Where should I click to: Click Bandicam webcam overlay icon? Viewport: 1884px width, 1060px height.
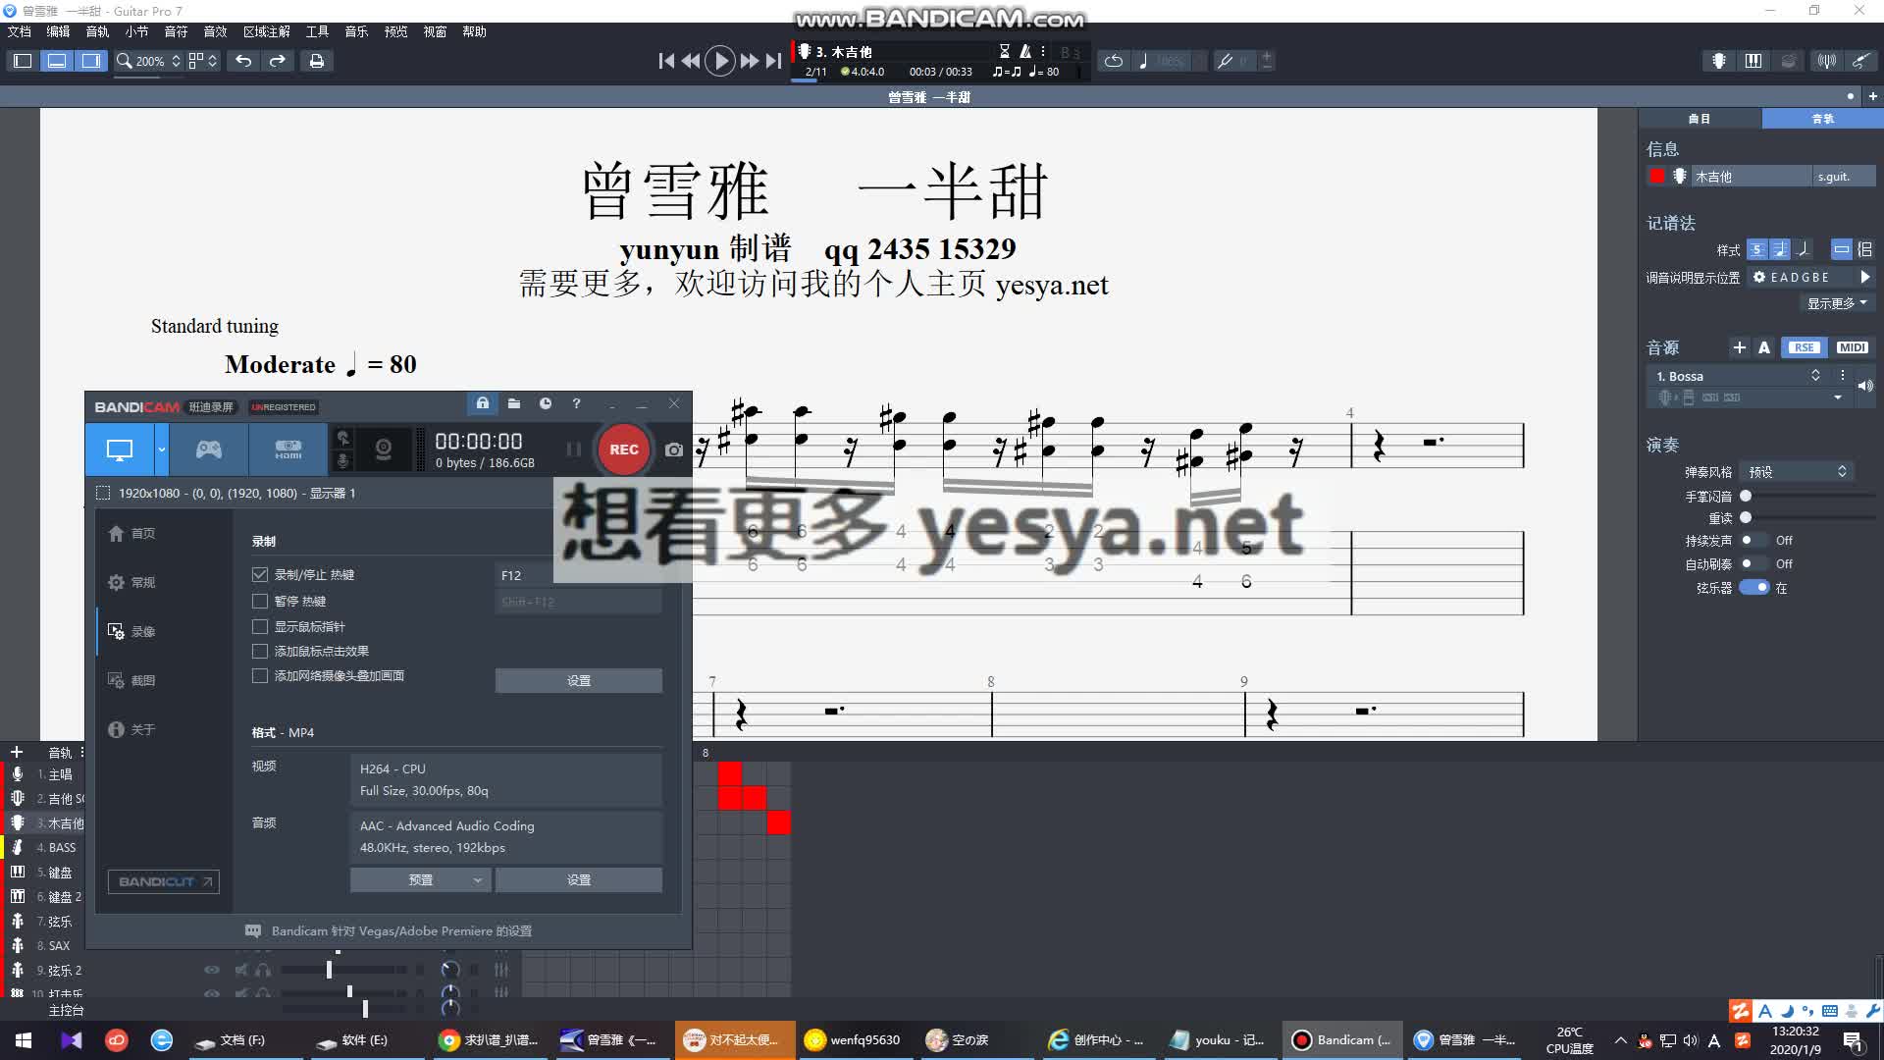pyautogui.click(x=384, y=450)
